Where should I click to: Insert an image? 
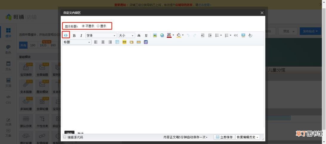coord(155,35)
